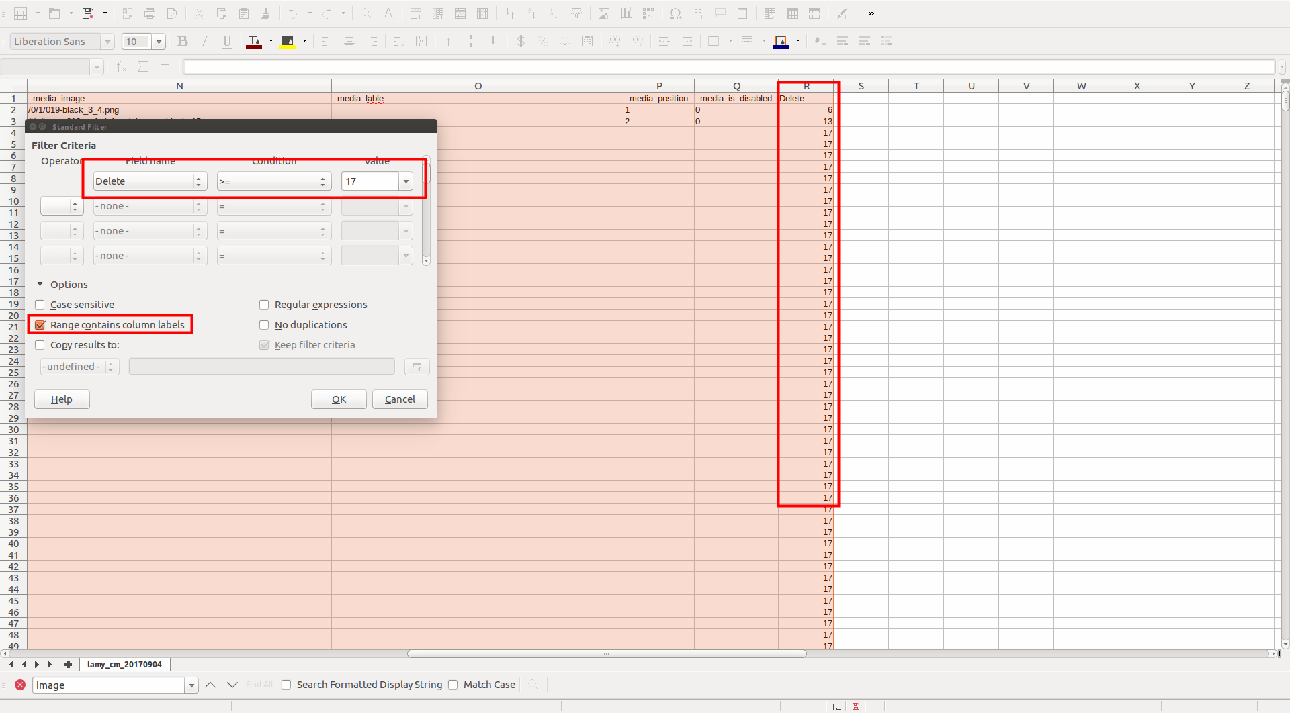
Task: Click Find Next down arrow
Action: 232,685
